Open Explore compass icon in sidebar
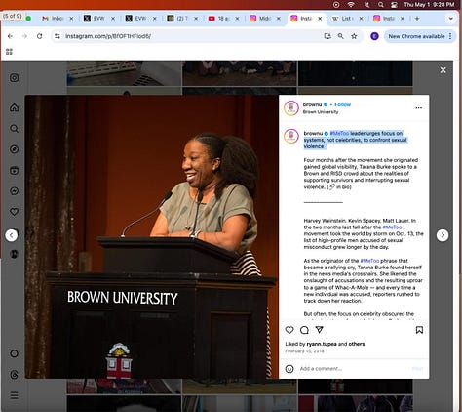Screen dimensions: 462x412 click(x=14, y=149)
